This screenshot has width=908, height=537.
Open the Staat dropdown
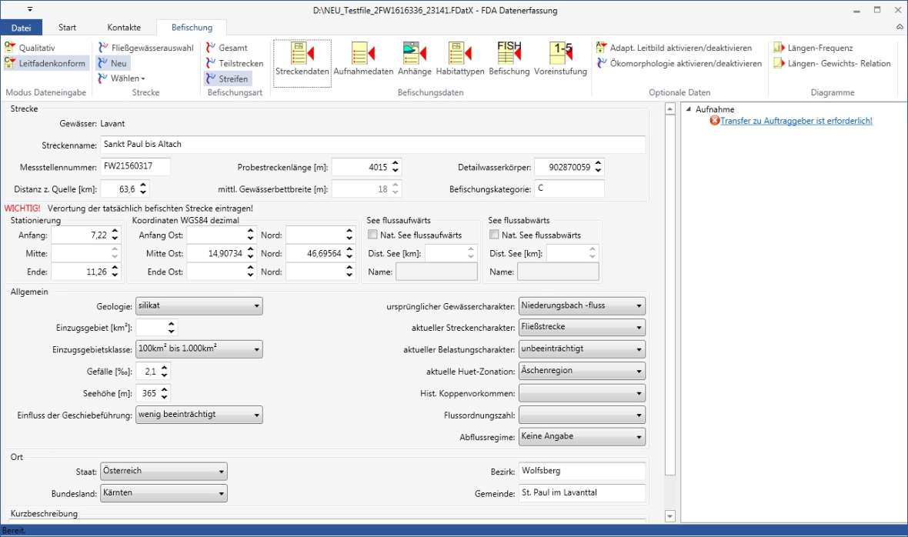(164, 471)
